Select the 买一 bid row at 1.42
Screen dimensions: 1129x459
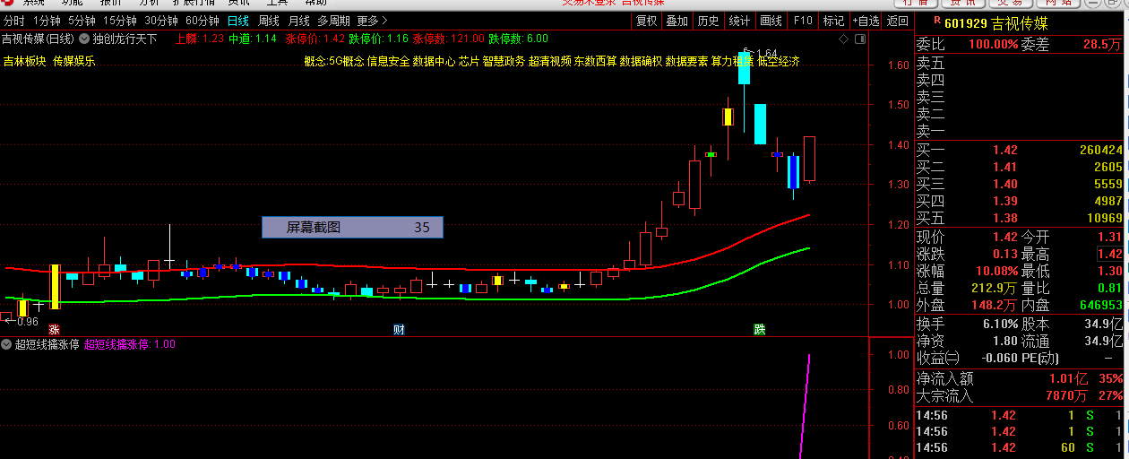tap(1020, 150)
